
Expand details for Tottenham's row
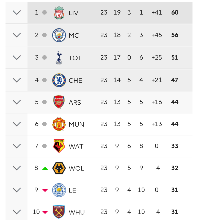click(x=17, y=57)
